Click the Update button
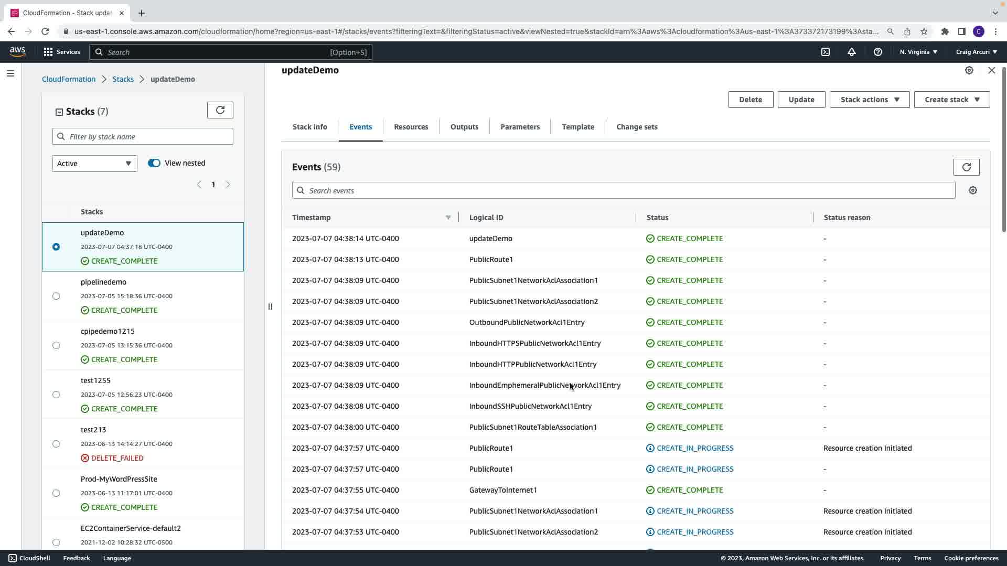 (x=801, y=100)
